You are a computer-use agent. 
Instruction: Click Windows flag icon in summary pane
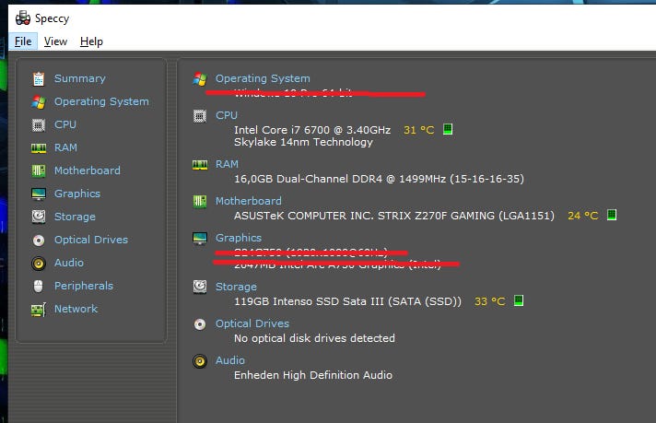(200, 78)
